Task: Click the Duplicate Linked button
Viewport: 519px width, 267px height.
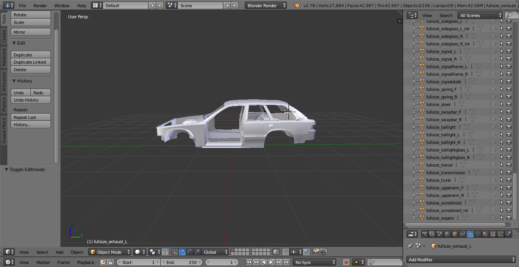Action: [31, 62]
